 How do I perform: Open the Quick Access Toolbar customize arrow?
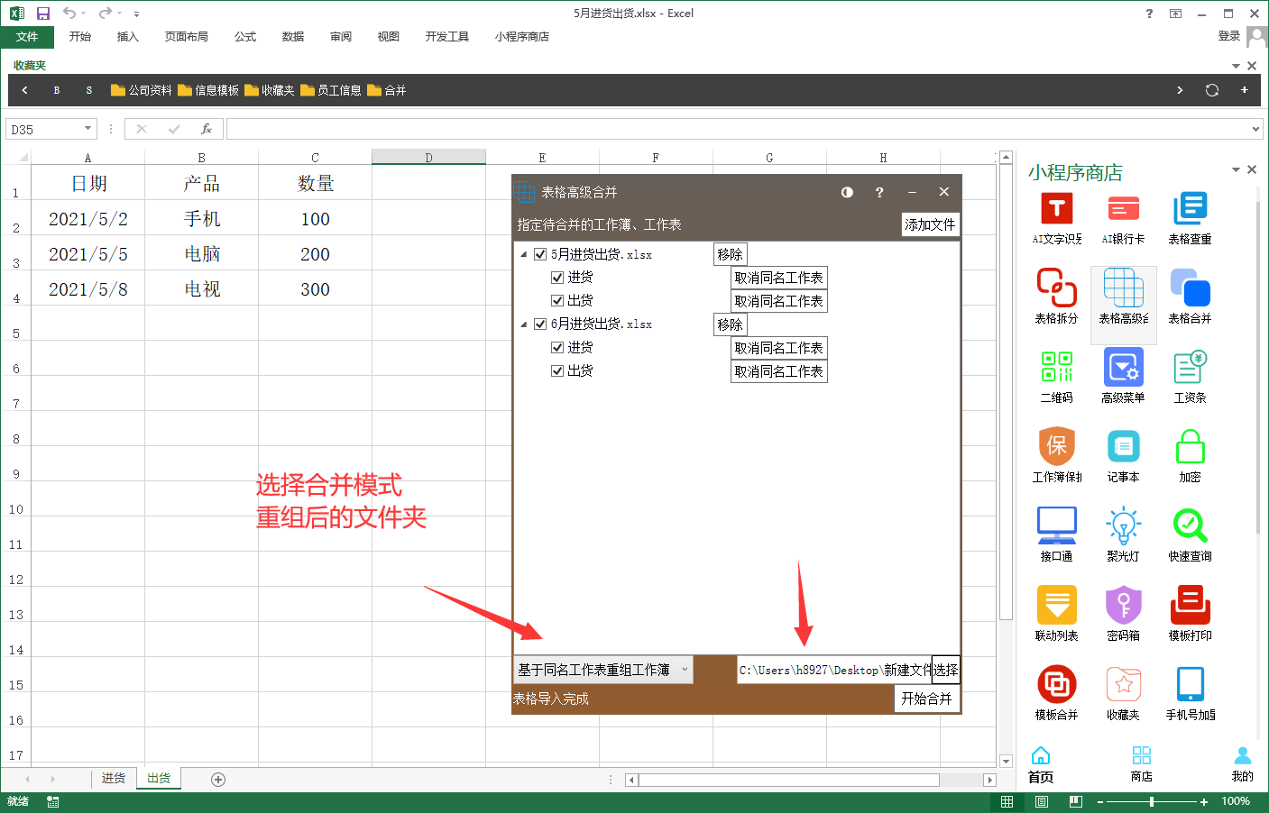[136, 14]
